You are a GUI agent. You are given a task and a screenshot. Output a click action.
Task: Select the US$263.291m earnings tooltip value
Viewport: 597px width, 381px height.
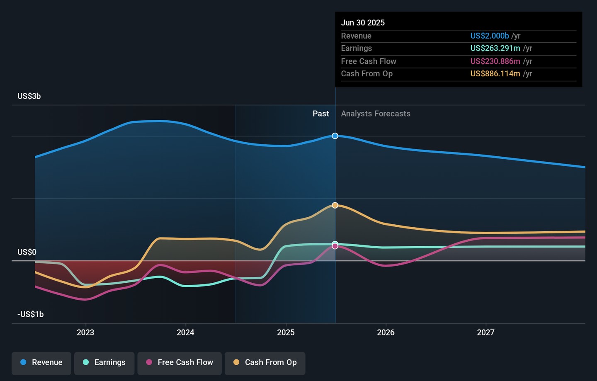tap(495, 49)
